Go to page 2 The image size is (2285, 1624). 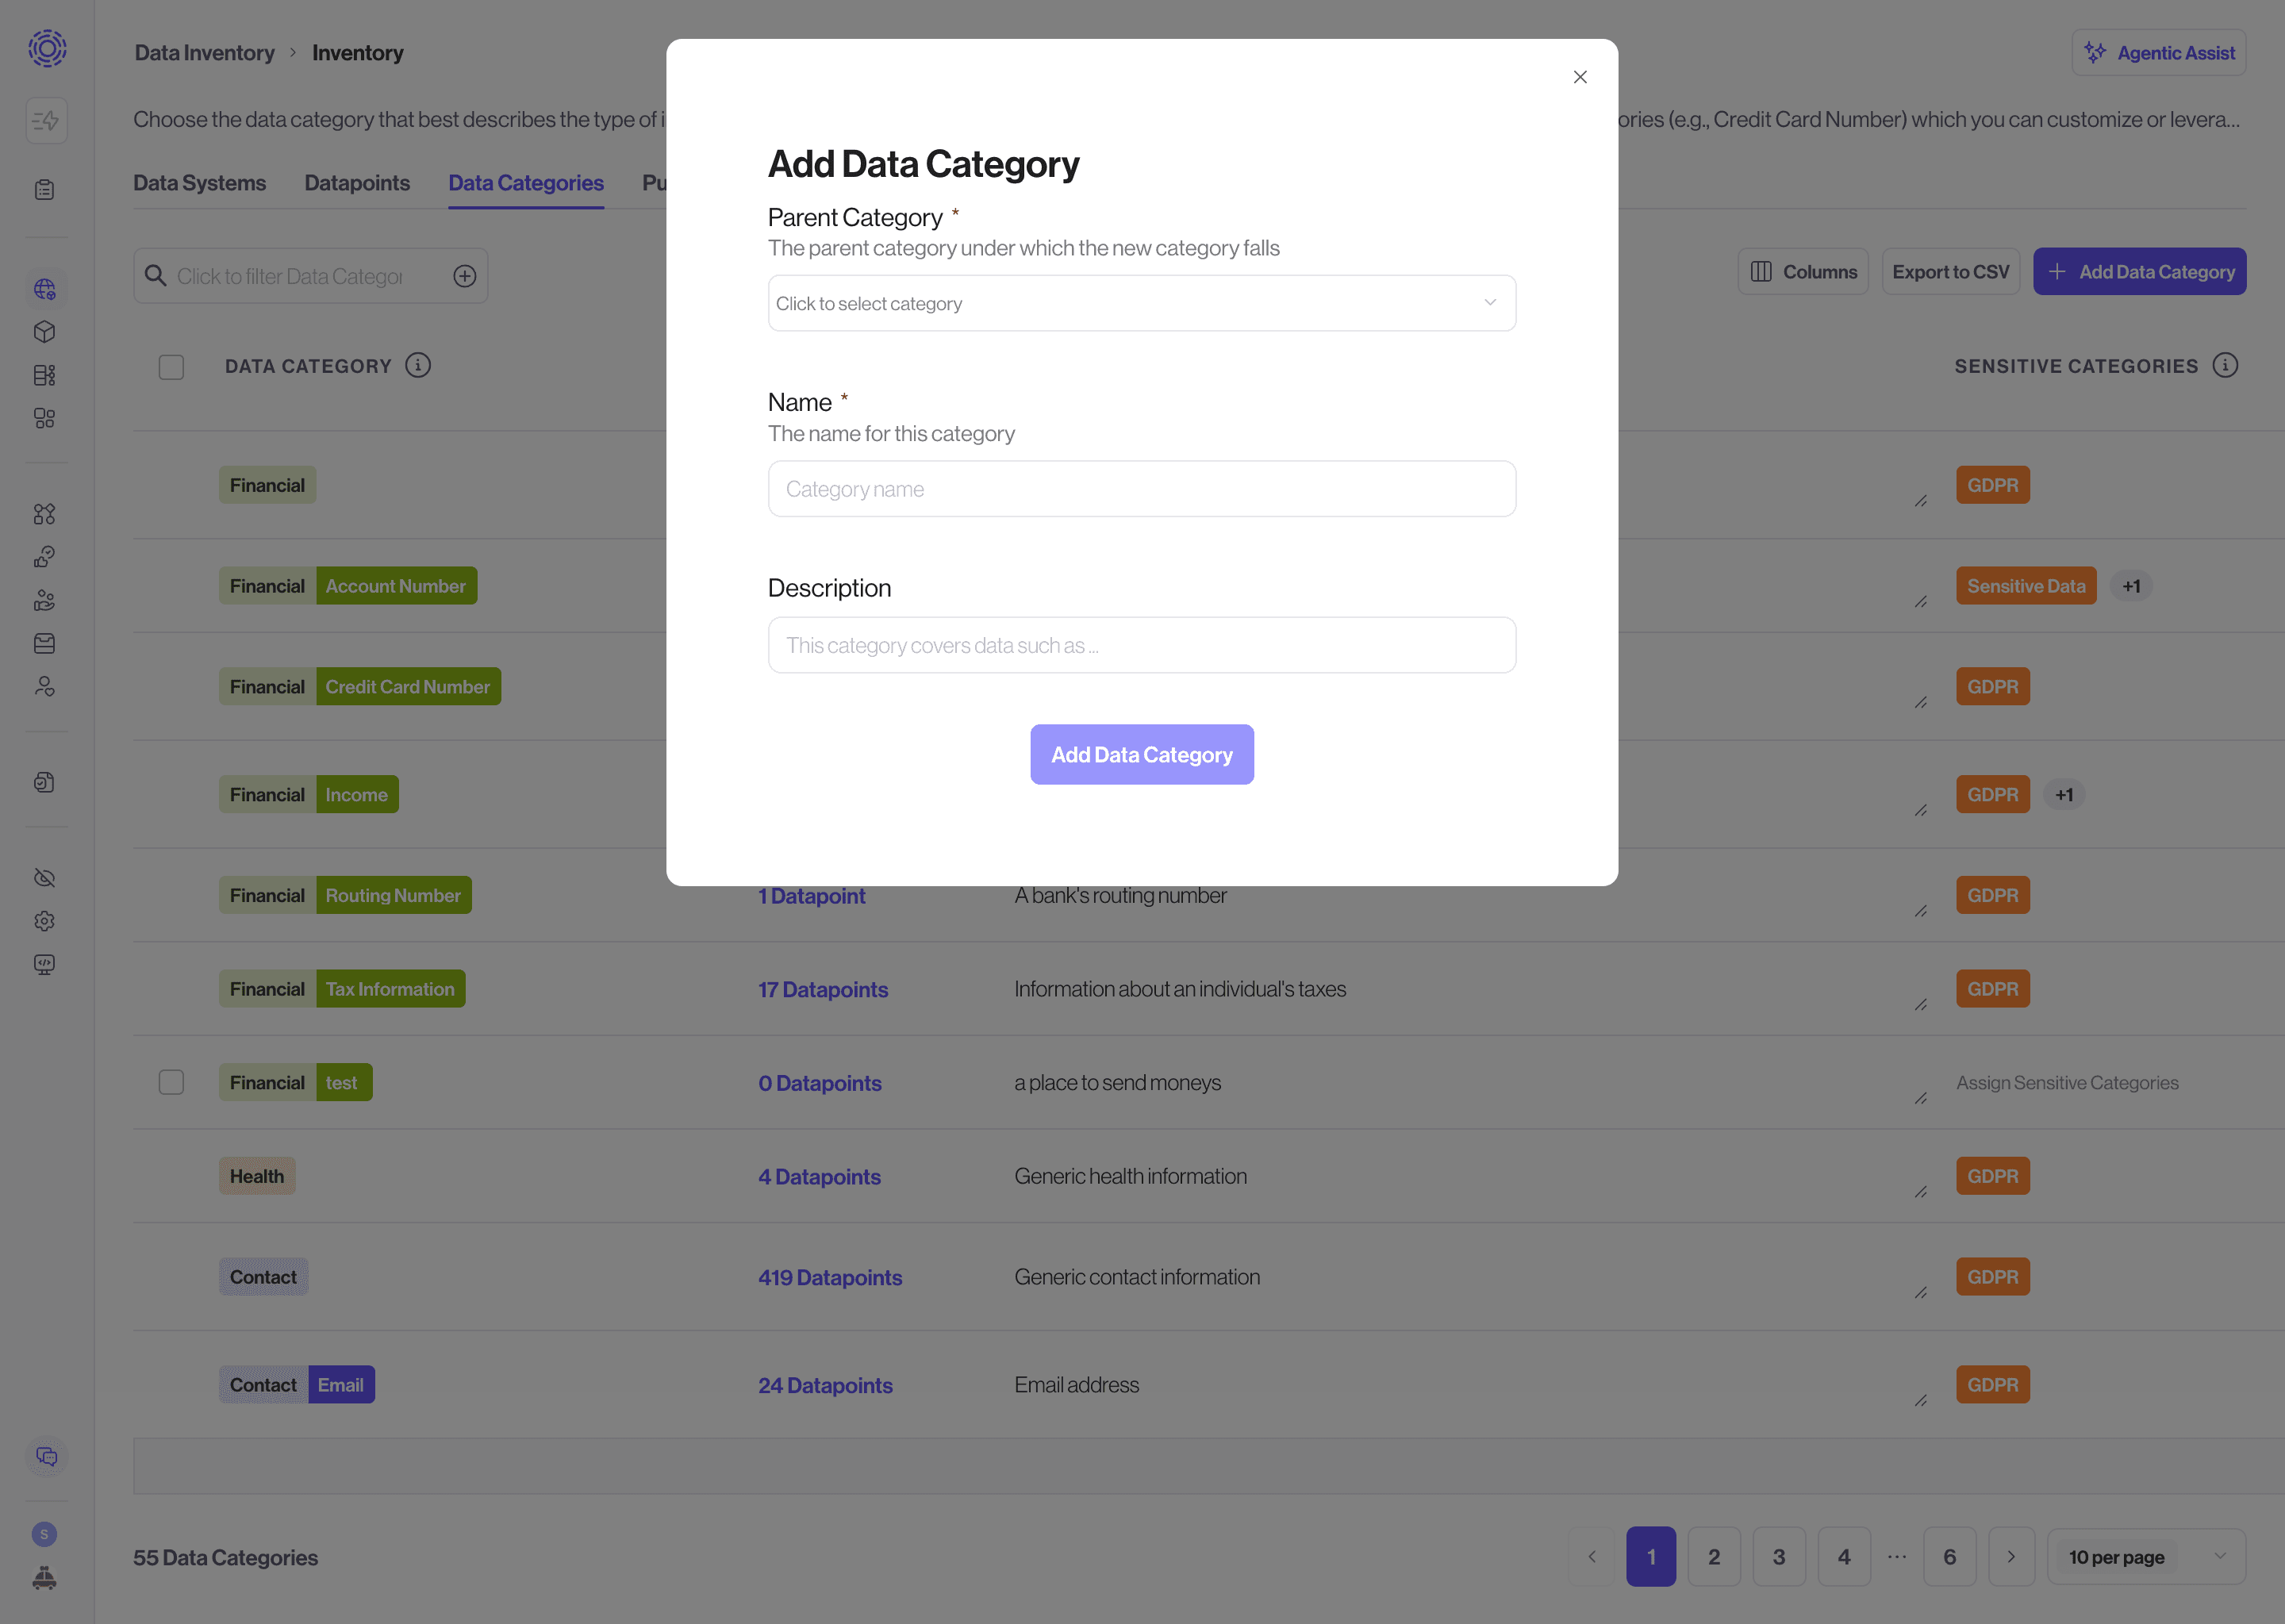coord(1714,1557)
